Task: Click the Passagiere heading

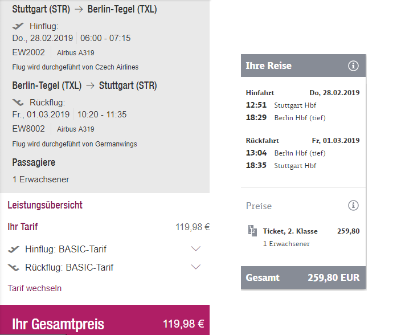Action: pos(34,162)
